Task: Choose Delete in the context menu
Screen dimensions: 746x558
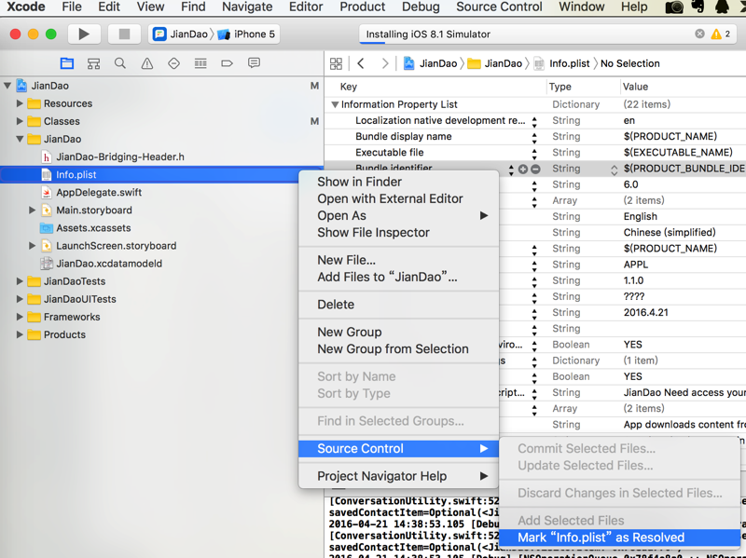Action: pyautogui.click(x=399, y=305)
